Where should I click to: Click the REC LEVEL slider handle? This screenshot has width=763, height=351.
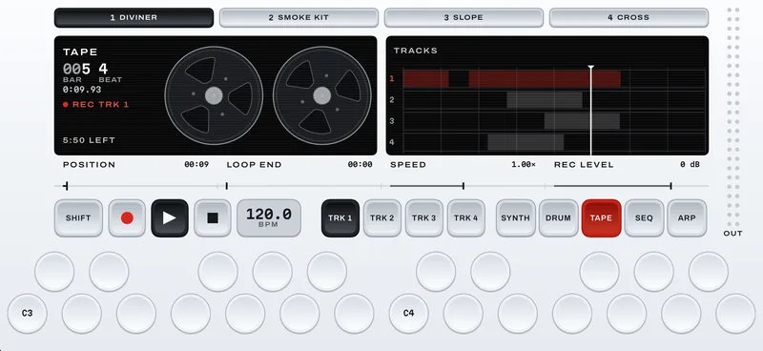(671, 186)
